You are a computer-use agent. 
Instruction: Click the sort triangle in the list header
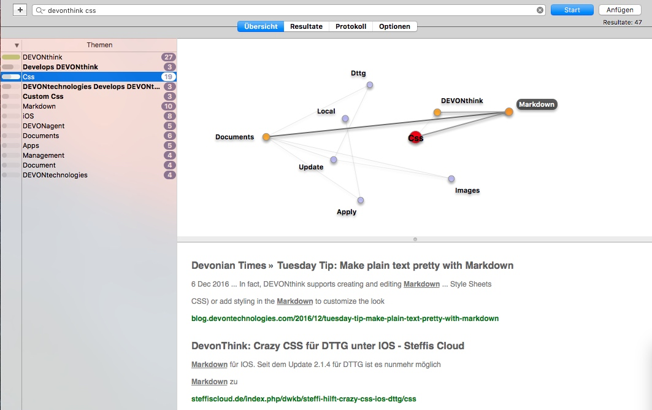[x=17, y=45]
